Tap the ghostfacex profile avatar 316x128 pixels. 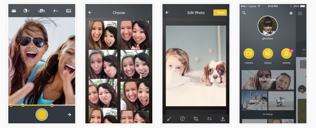point(267,26)
